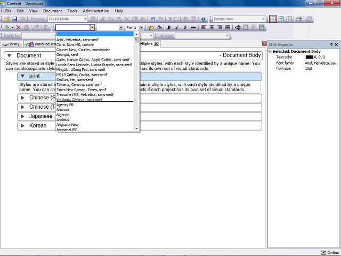Align text right
The image size is (341, 256).
coord(220,27)
